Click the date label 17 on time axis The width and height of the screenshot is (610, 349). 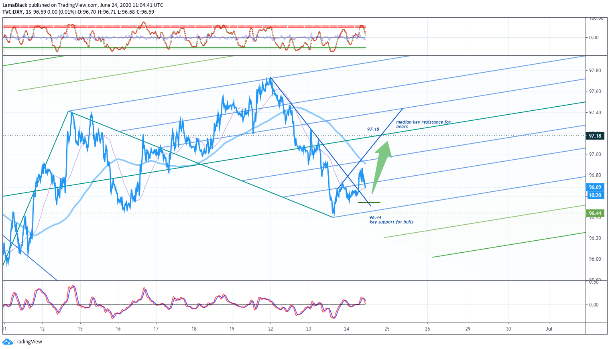click(156, 329)
